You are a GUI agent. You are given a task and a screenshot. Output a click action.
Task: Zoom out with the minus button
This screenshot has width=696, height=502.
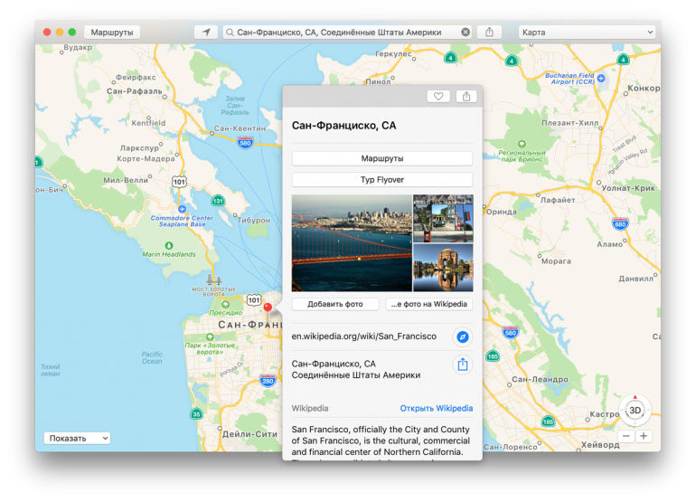[x=626, y=436]
